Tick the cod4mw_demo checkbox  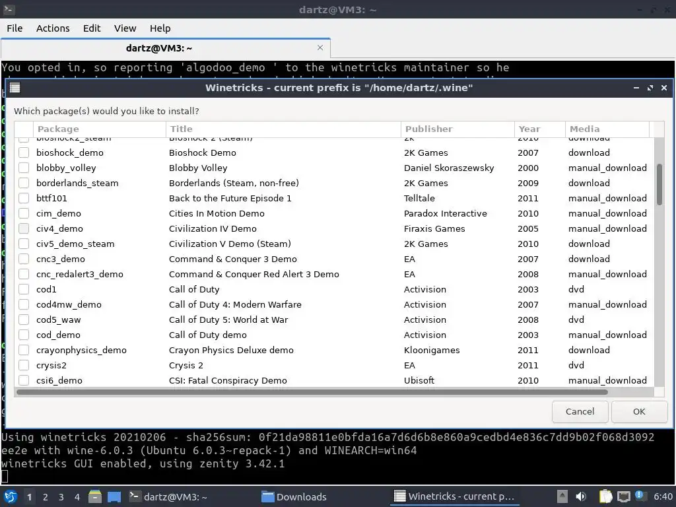[24, 304]
